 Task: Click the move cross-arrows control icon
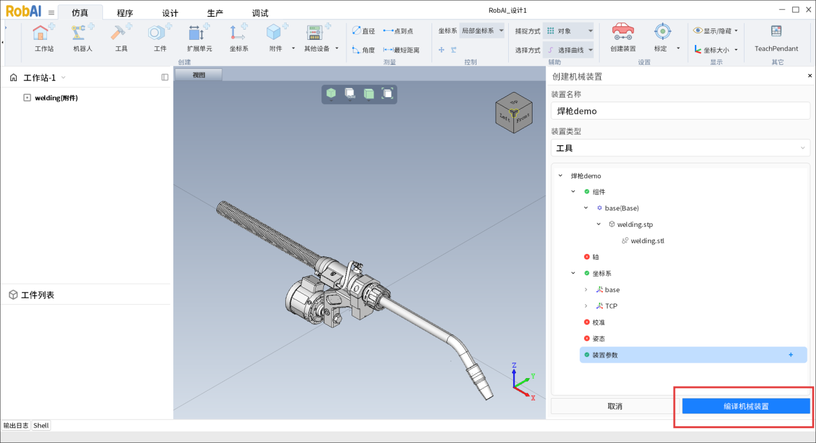(442, 50)
